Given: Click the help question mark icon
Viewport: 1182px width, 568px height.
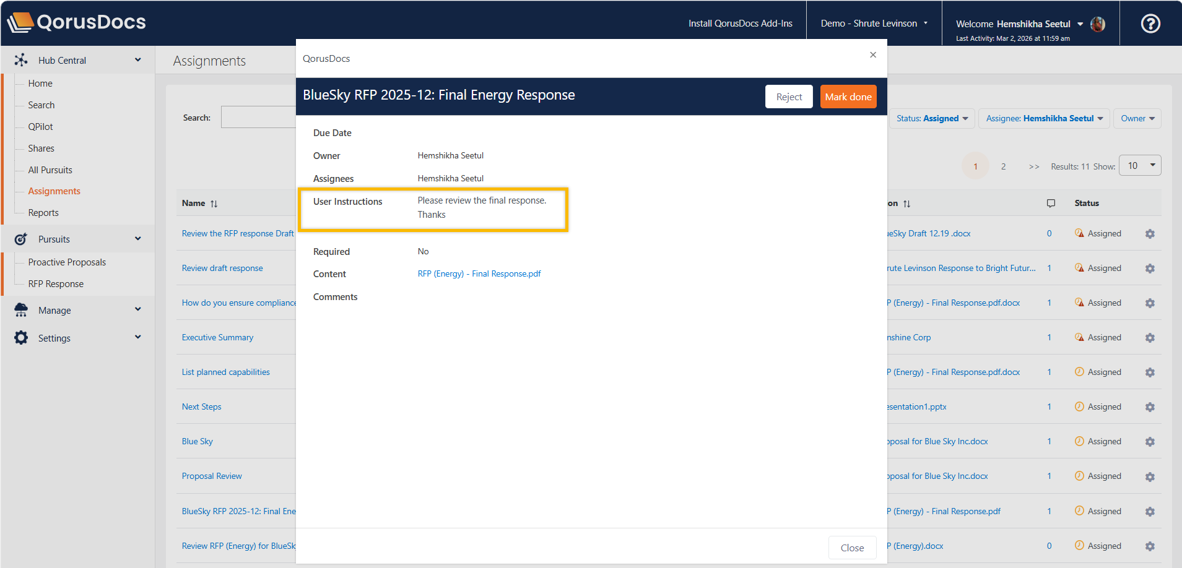Looking at the screenshot, I should [1150, 24].
